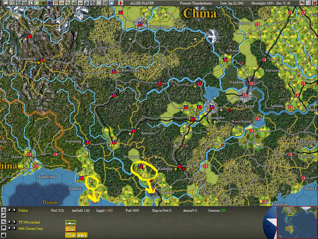
Task: Click the orange infantry unit symbol button
Action: pos(71,229)
